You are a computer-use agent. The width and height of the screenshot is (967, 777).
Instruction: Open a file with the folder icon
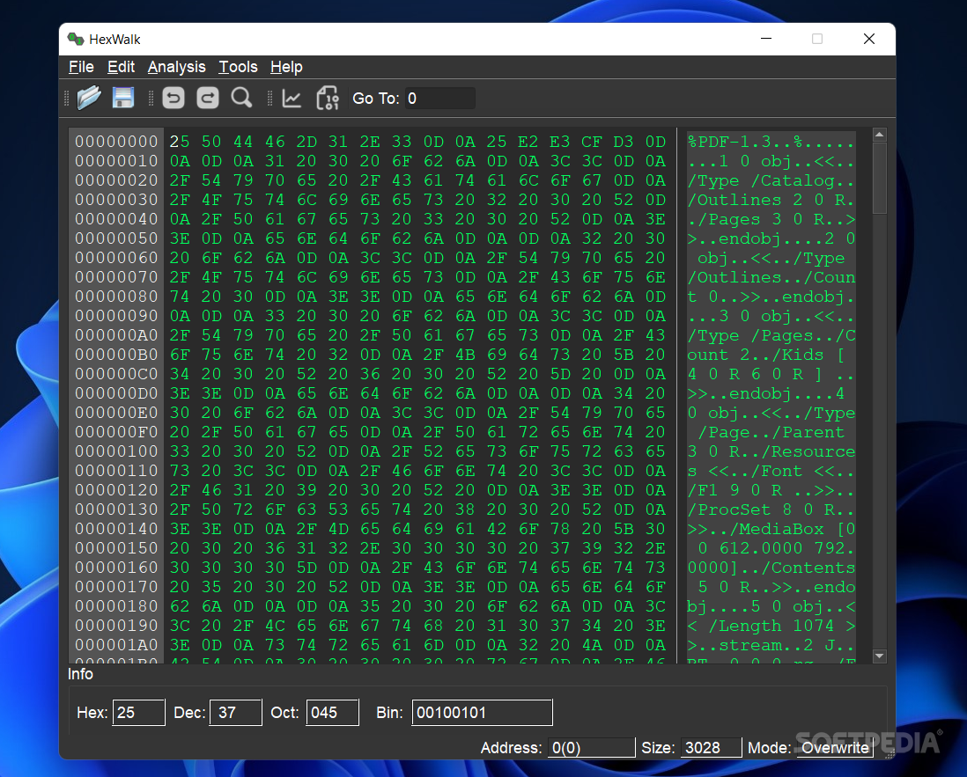pyautogui.click(x=89, y=98)
